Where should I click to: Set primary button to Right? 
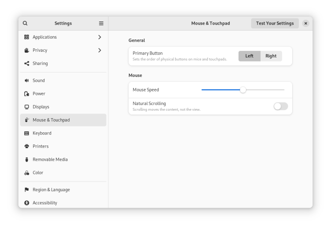pos(271,56)
